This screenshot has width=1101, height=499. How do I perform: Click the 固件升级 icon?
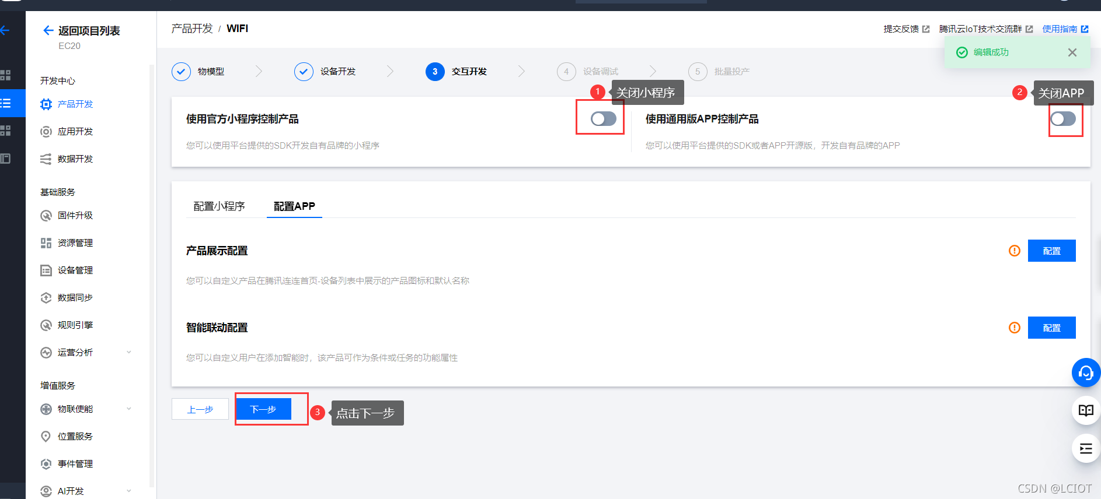[x=46, y=216]
